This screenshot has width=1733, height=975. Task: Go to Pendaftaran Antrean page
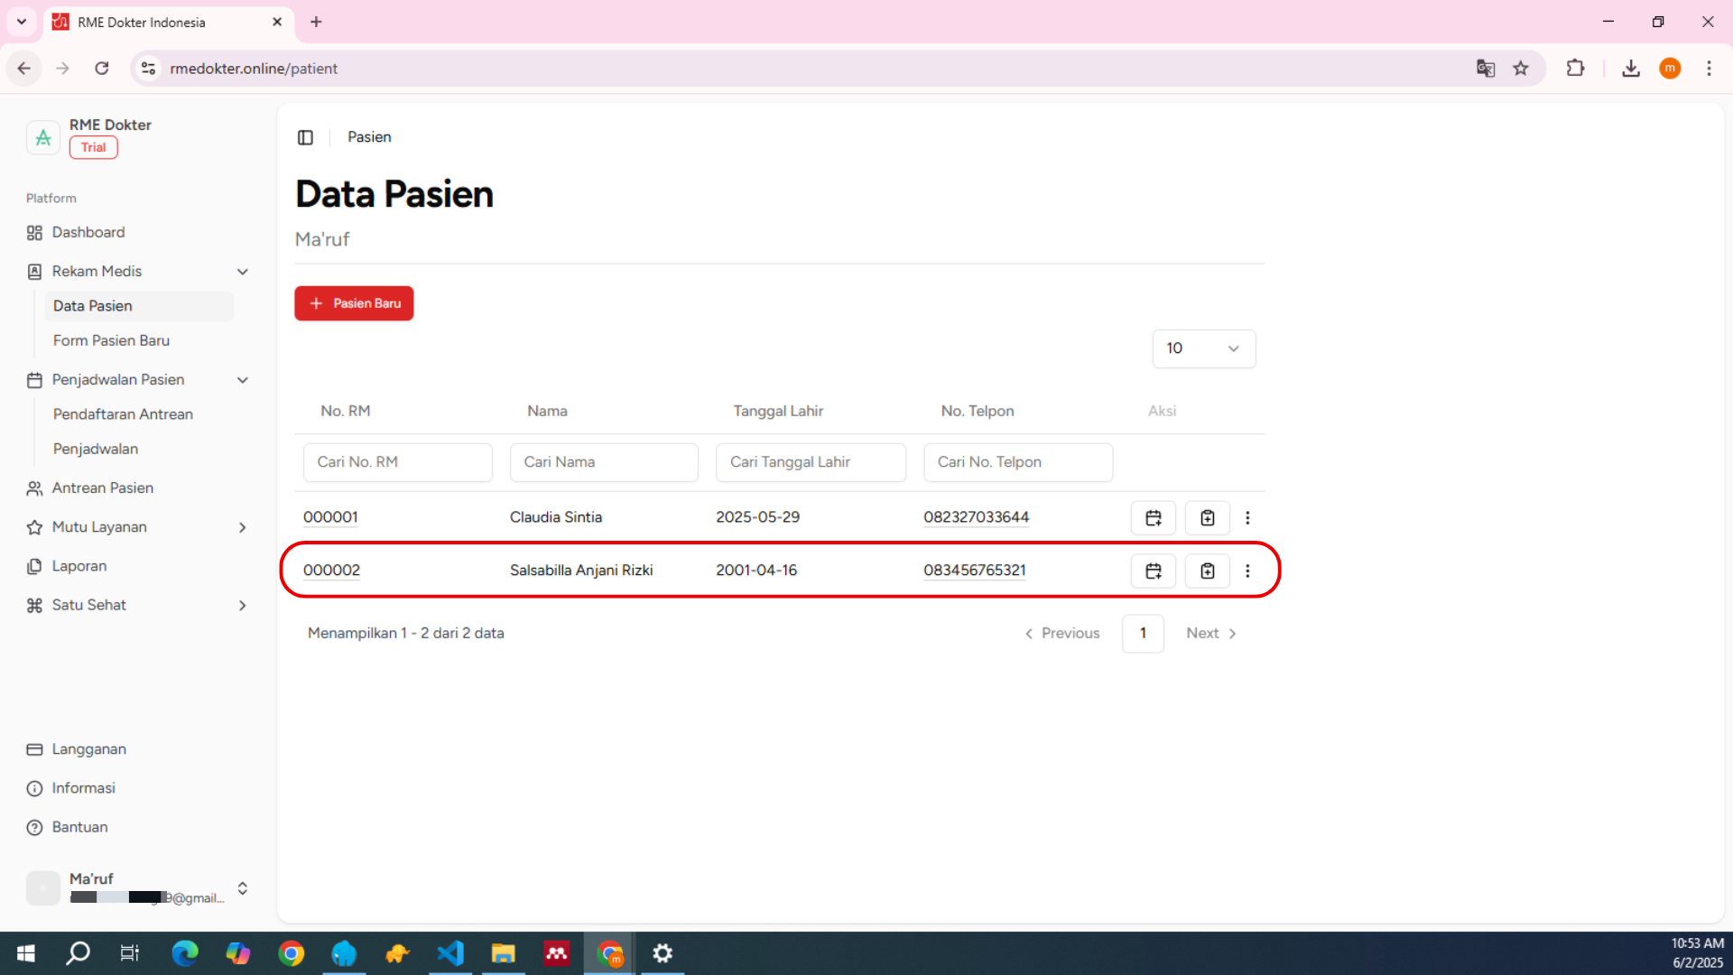[123, 414]
